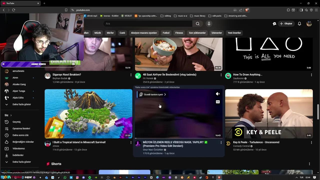320x180 pixels.
Task: Open the 'edit packs' bookmark folder
Action: click(215, 16)
